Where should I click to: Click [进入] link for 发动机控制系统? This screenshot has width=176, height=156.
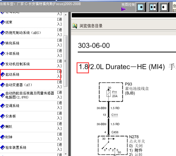(59, 63)
